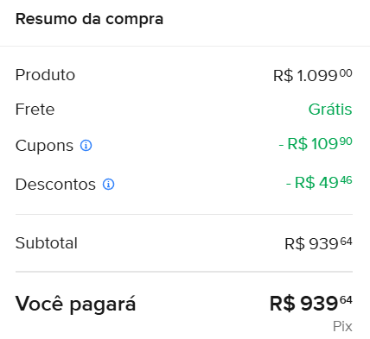This screenshot has width=370, height=339.
Task: Click the divider line below Subtotal
Action: pos(184,272)
